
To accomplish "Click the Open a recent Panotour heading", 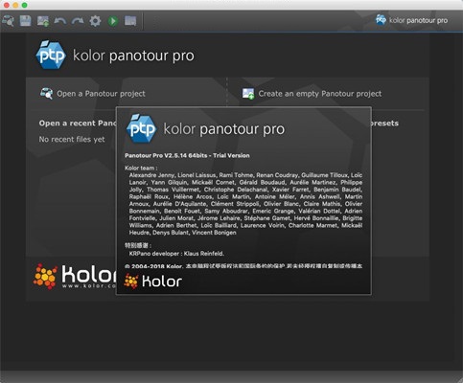I will 78,124.
